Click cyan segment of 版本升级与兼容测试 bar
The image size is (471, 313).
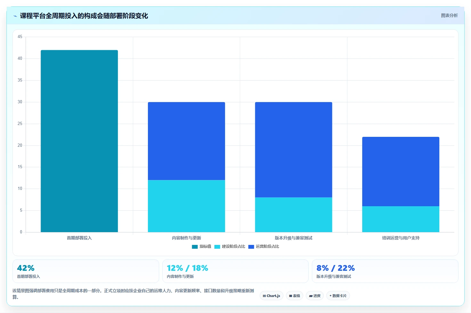click(x=294, y=215)
